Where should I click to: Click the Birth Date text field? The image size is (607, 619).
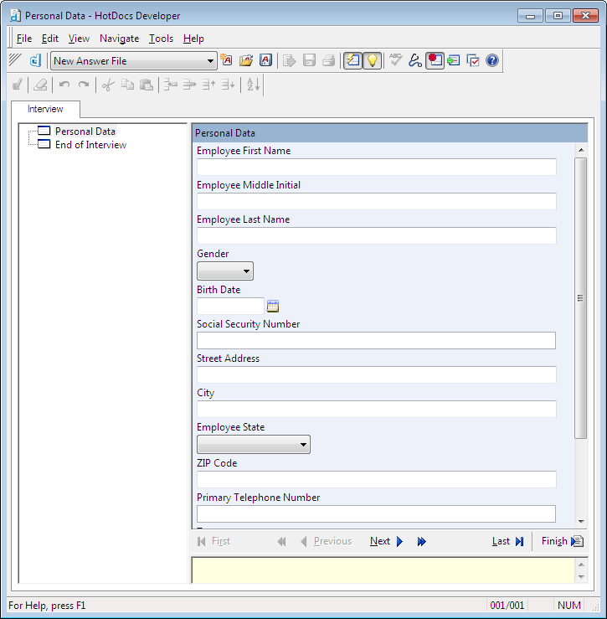230,306
